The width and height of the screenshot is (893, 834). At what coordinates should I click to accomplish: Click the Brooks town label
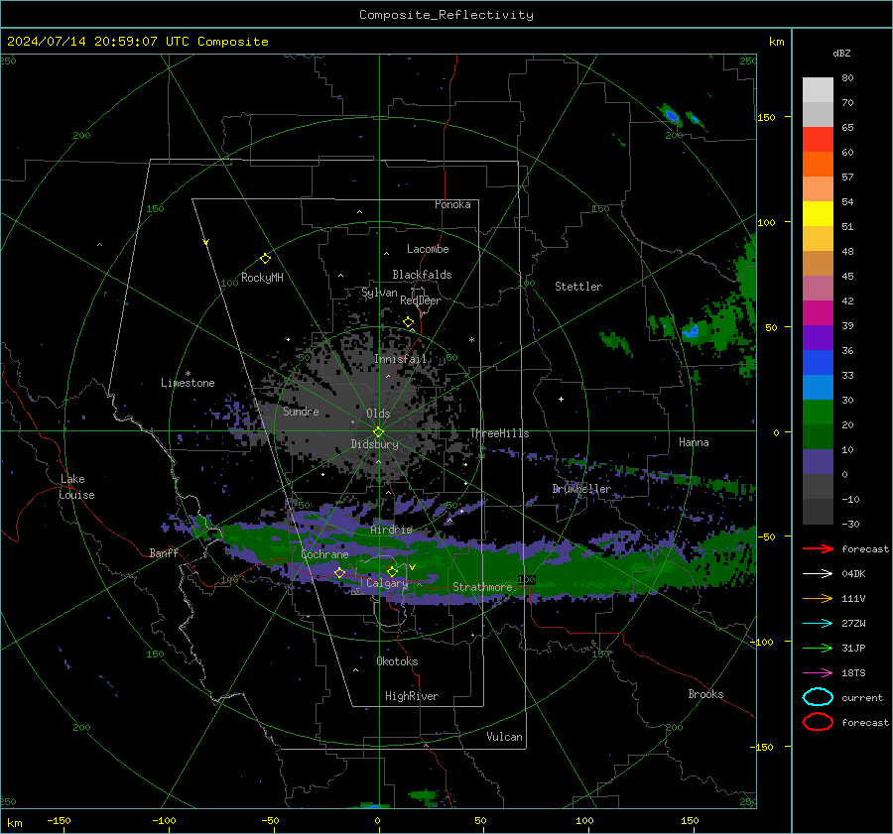705,694
